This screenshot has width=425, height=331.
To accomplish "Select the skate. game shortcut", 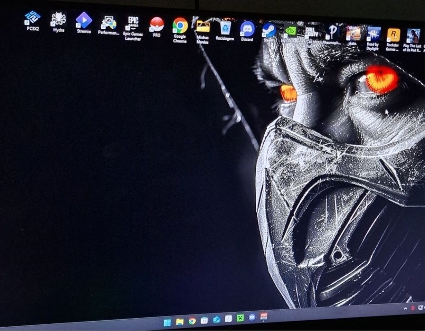I will pyautogui.click(x=353, y=35).
